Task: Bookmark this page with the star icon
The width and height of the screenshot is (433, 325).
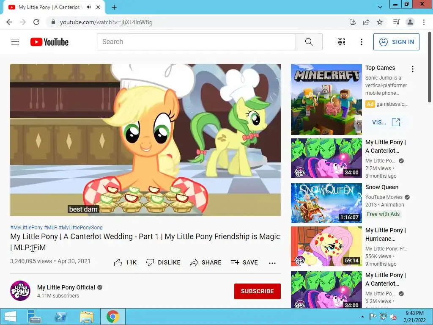Action: click(380, 22)
